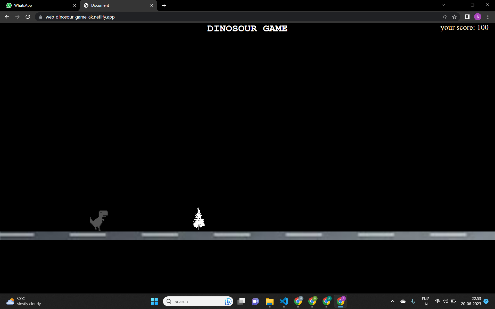Click the microphone tray icon
The image size is (495, 309).
coord(413,301)
